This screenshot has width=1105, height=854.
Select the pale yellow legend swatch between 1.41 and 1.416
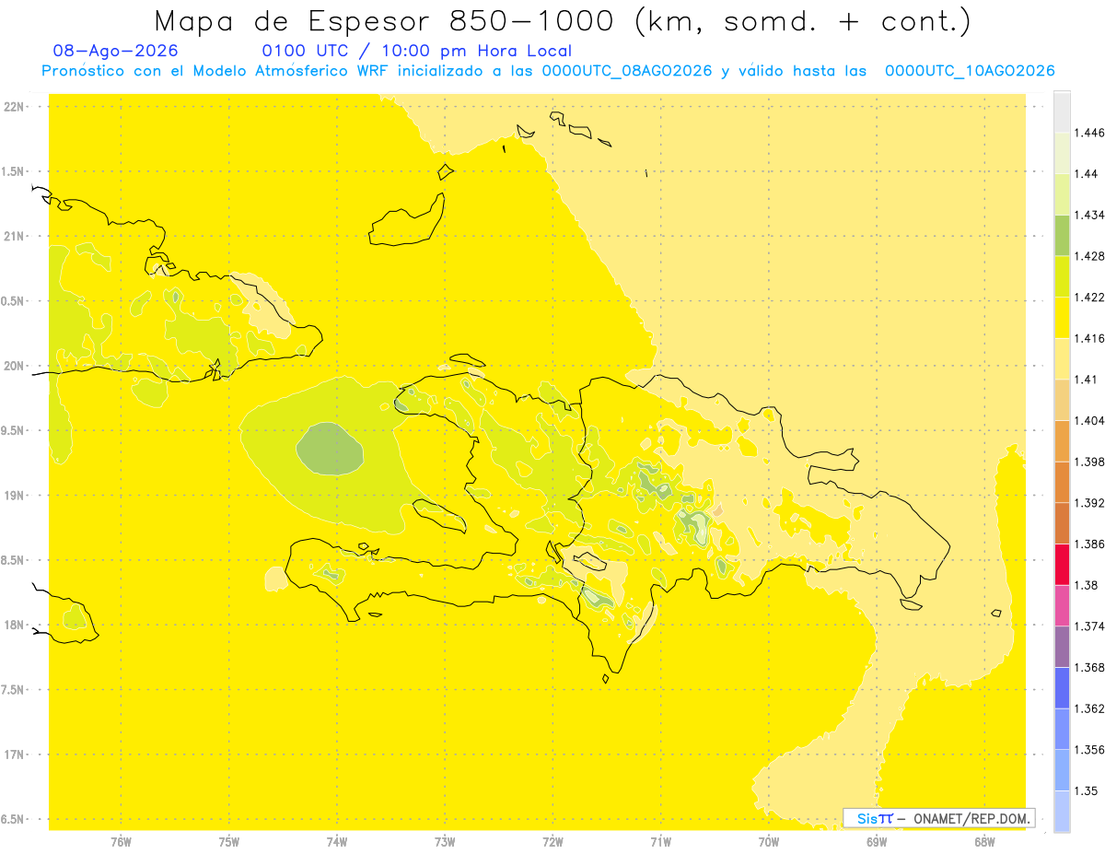(1062, 358)
